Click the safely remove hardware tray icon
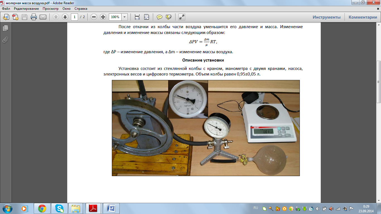The image size is (381, 214). point(298,208)
